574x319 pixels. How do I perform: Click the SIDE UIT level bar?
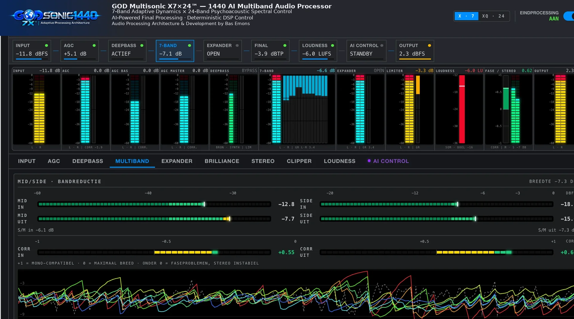tap(436, 219)
